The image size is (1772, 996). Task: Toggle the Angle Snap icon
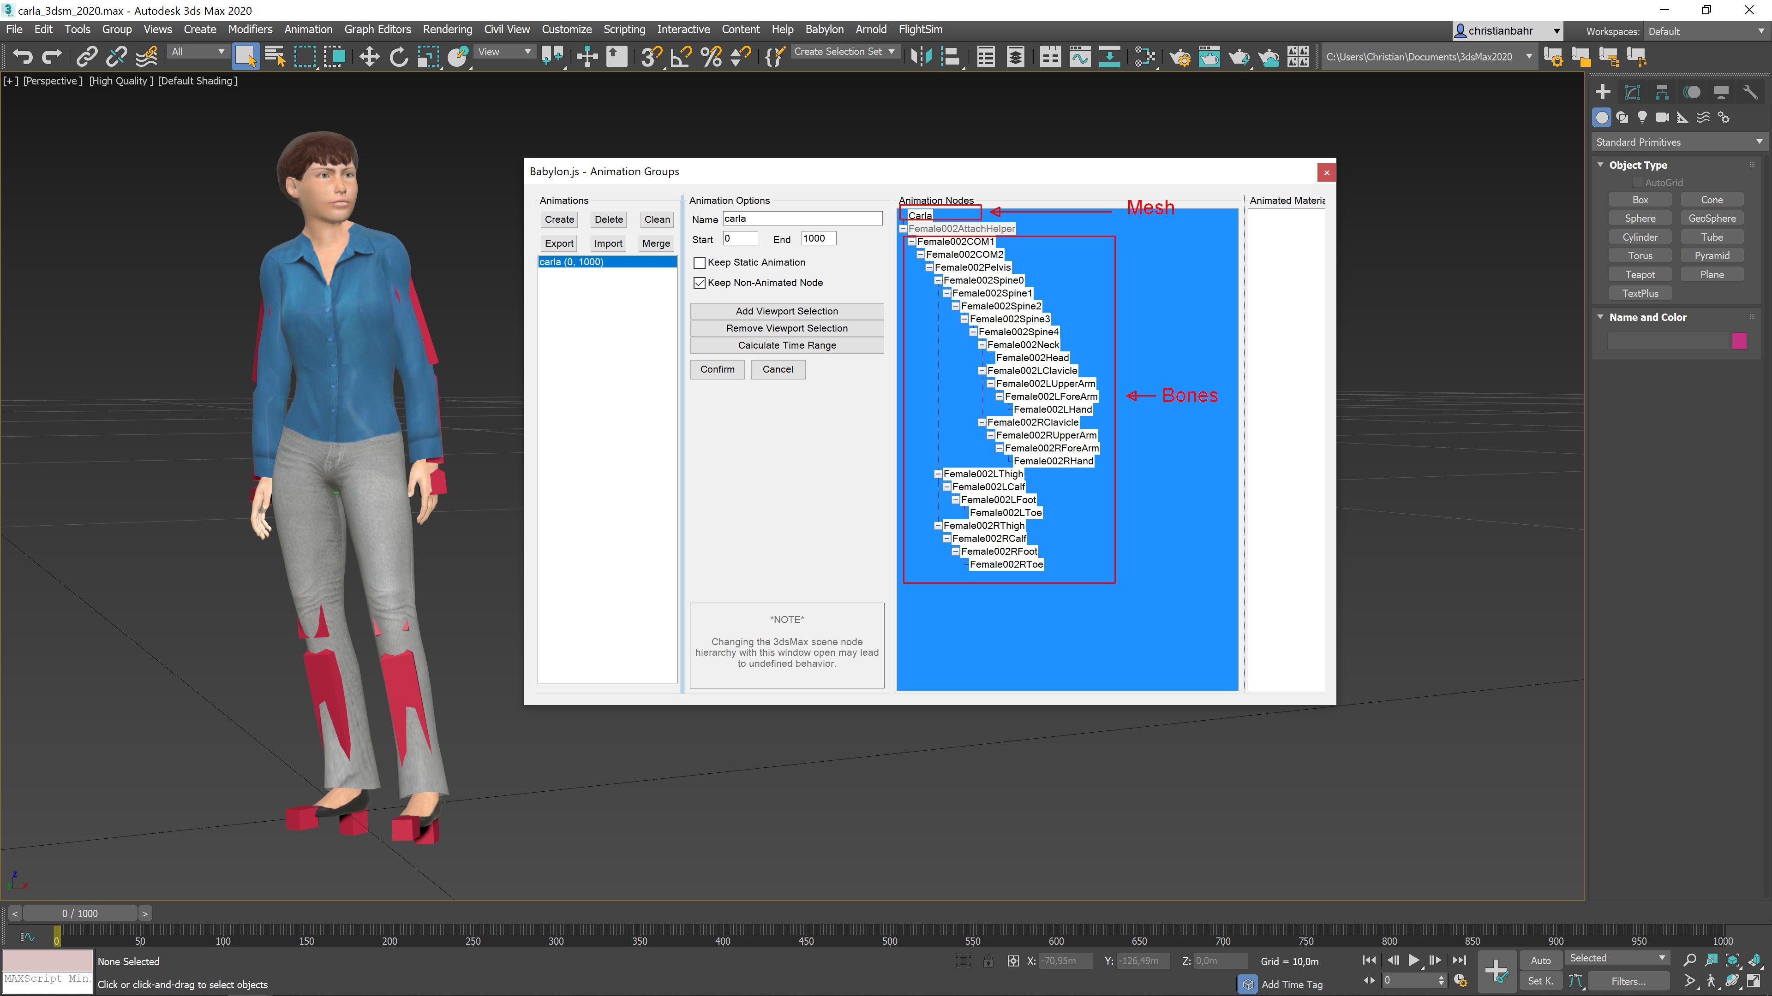681,56
